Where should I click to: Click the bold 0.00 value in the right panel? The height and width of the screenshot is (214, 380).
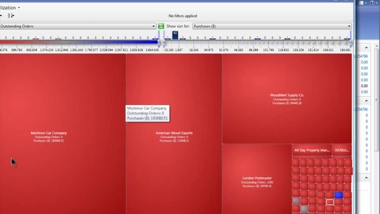point(364,86)
